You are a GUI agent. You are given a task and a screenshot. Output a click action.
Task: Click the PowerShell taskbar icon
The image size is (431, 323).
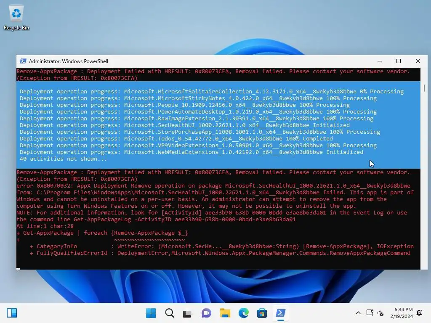280,313
